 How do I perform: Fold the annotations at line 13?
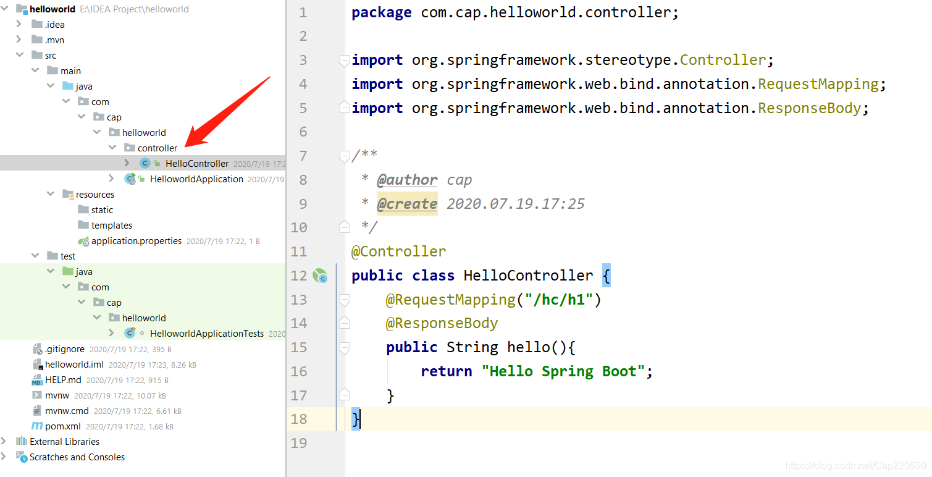(345, 300)
